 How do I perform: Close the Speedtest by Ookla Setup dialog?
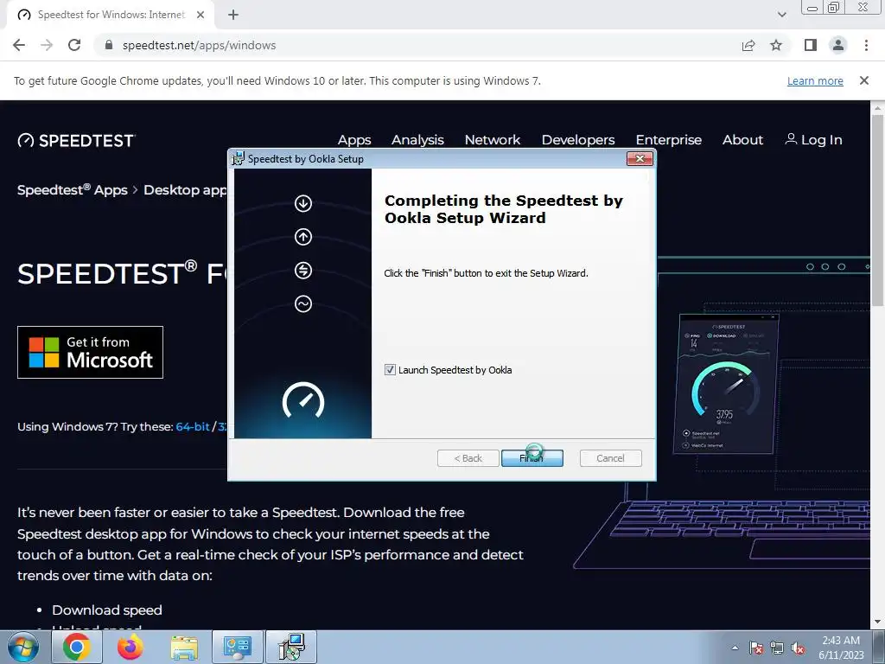tap(640, 159)
